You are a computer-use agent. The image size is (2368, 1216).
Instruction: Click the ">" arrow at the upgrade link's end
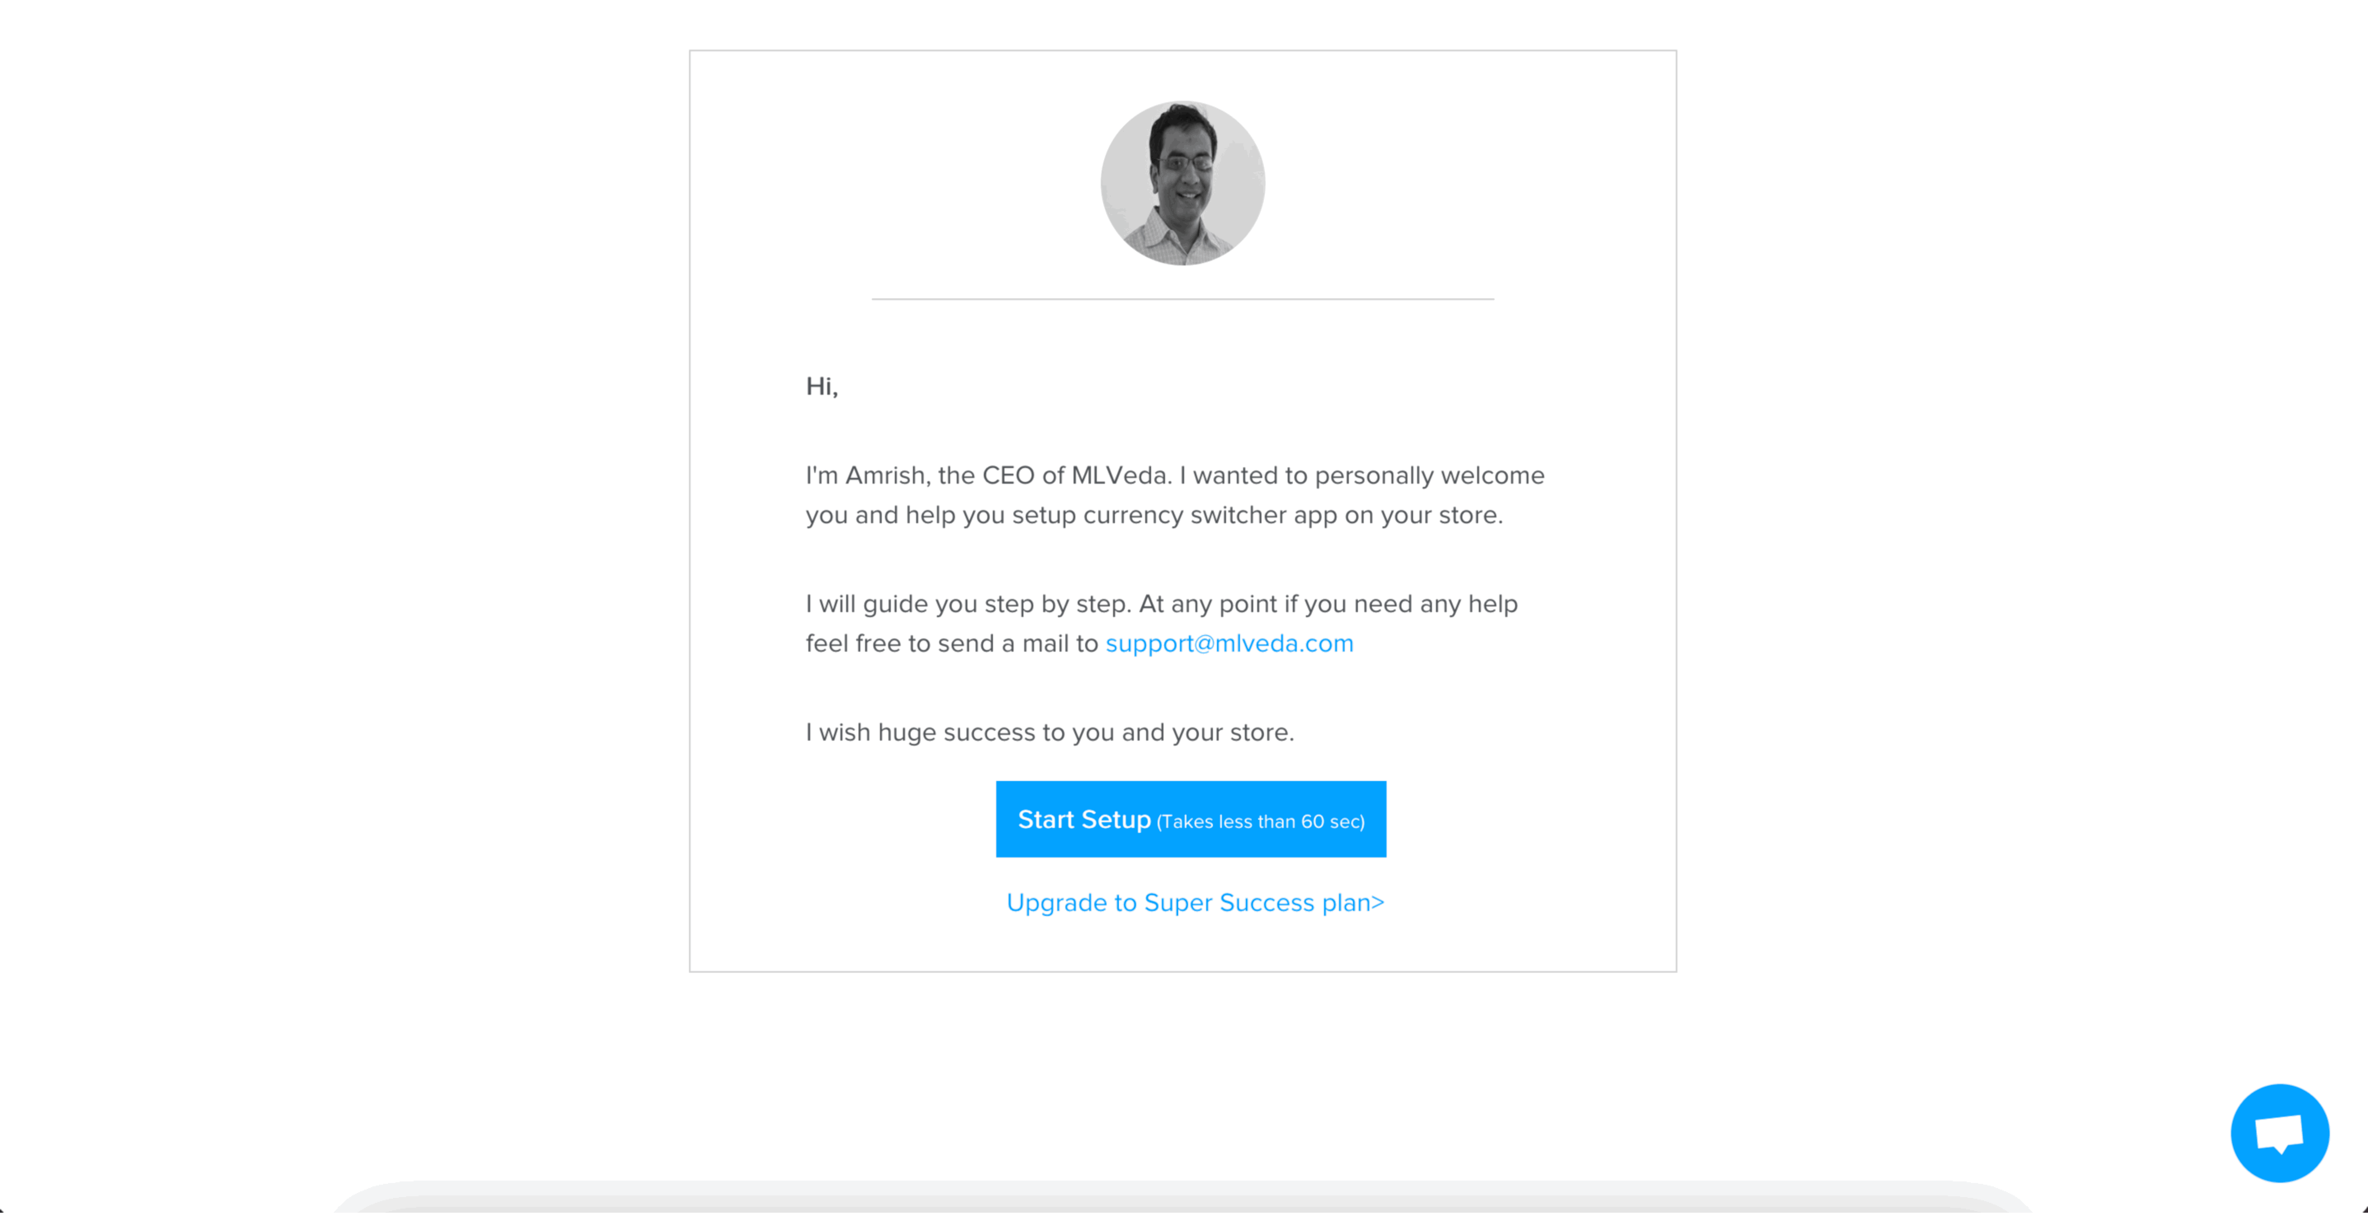1378,903
